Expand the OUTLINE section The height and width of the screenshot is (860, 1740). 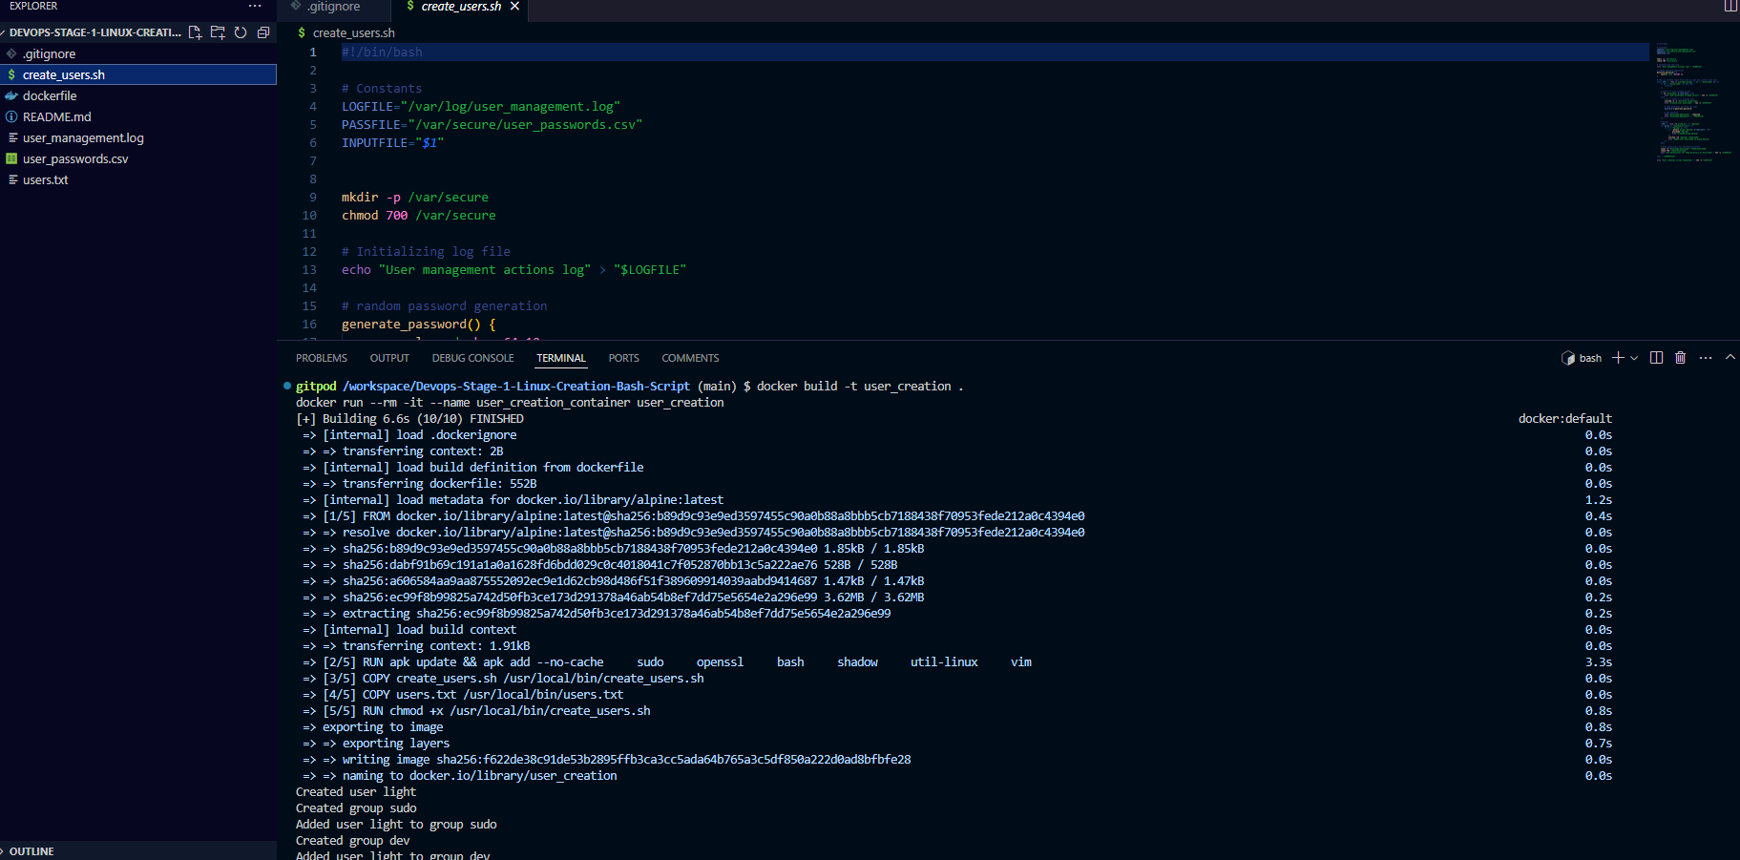[x=138, y=850]
